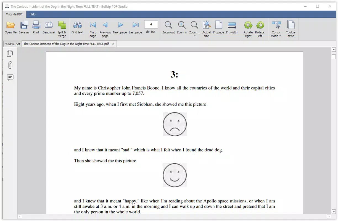The width and height of the screenshot is (338, 221).
Task: Click the vertical scrollbar thumb
Action: (x=334, y=57)
